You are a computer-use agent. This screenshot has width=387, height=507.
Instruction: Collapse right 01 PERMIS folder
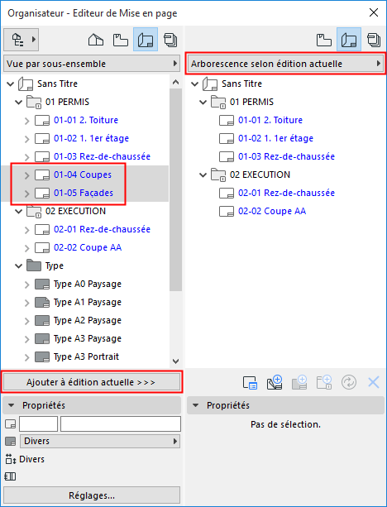203,103
